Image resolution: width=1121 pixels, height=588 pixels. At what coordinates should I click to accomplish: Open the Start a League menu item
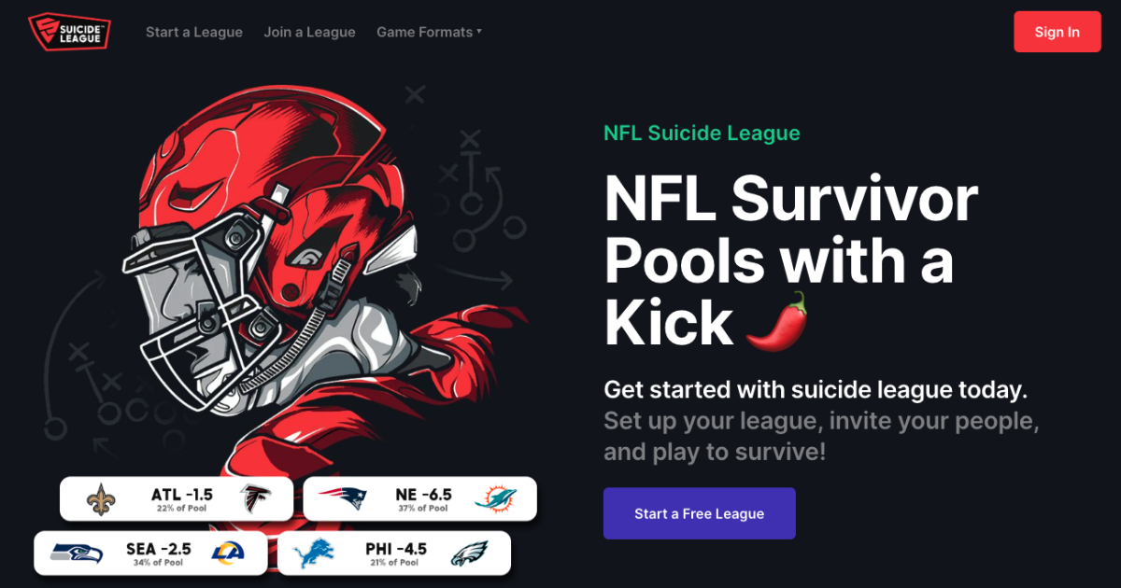point(194,31)
